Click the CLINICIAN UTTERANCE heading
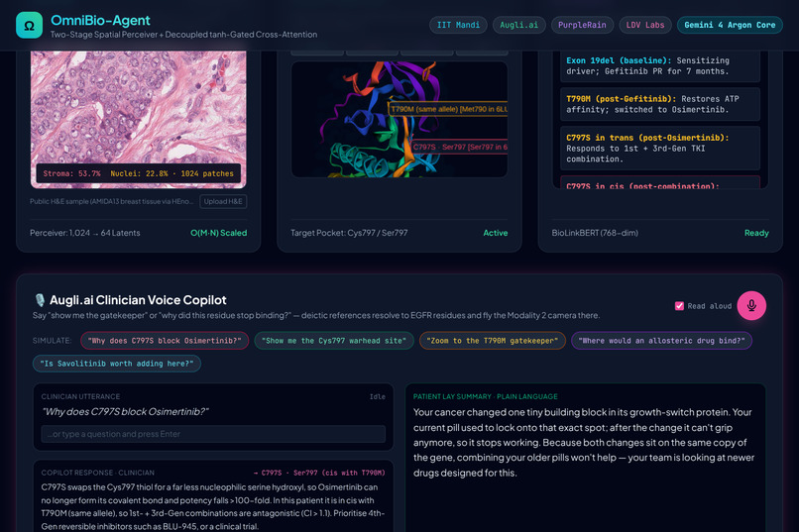 click(x=80, y=396)
